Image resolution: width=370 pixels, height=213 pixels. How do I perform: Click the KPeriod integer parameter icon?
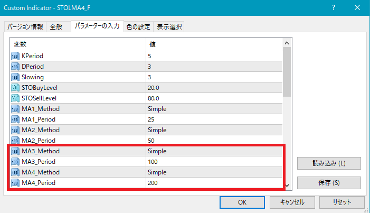coord(15,56)
